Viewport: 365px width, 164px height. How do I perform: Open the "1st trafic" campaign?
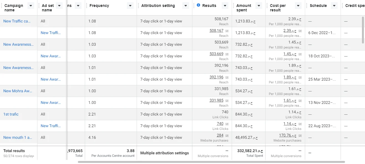(x=11, y=114)
